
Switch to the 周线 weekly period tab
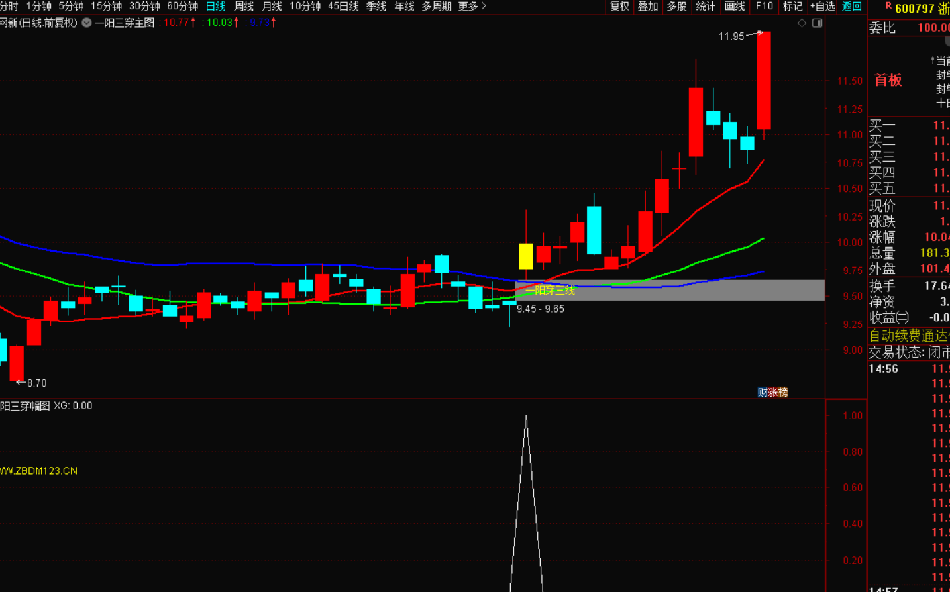[x=244, y=6]
